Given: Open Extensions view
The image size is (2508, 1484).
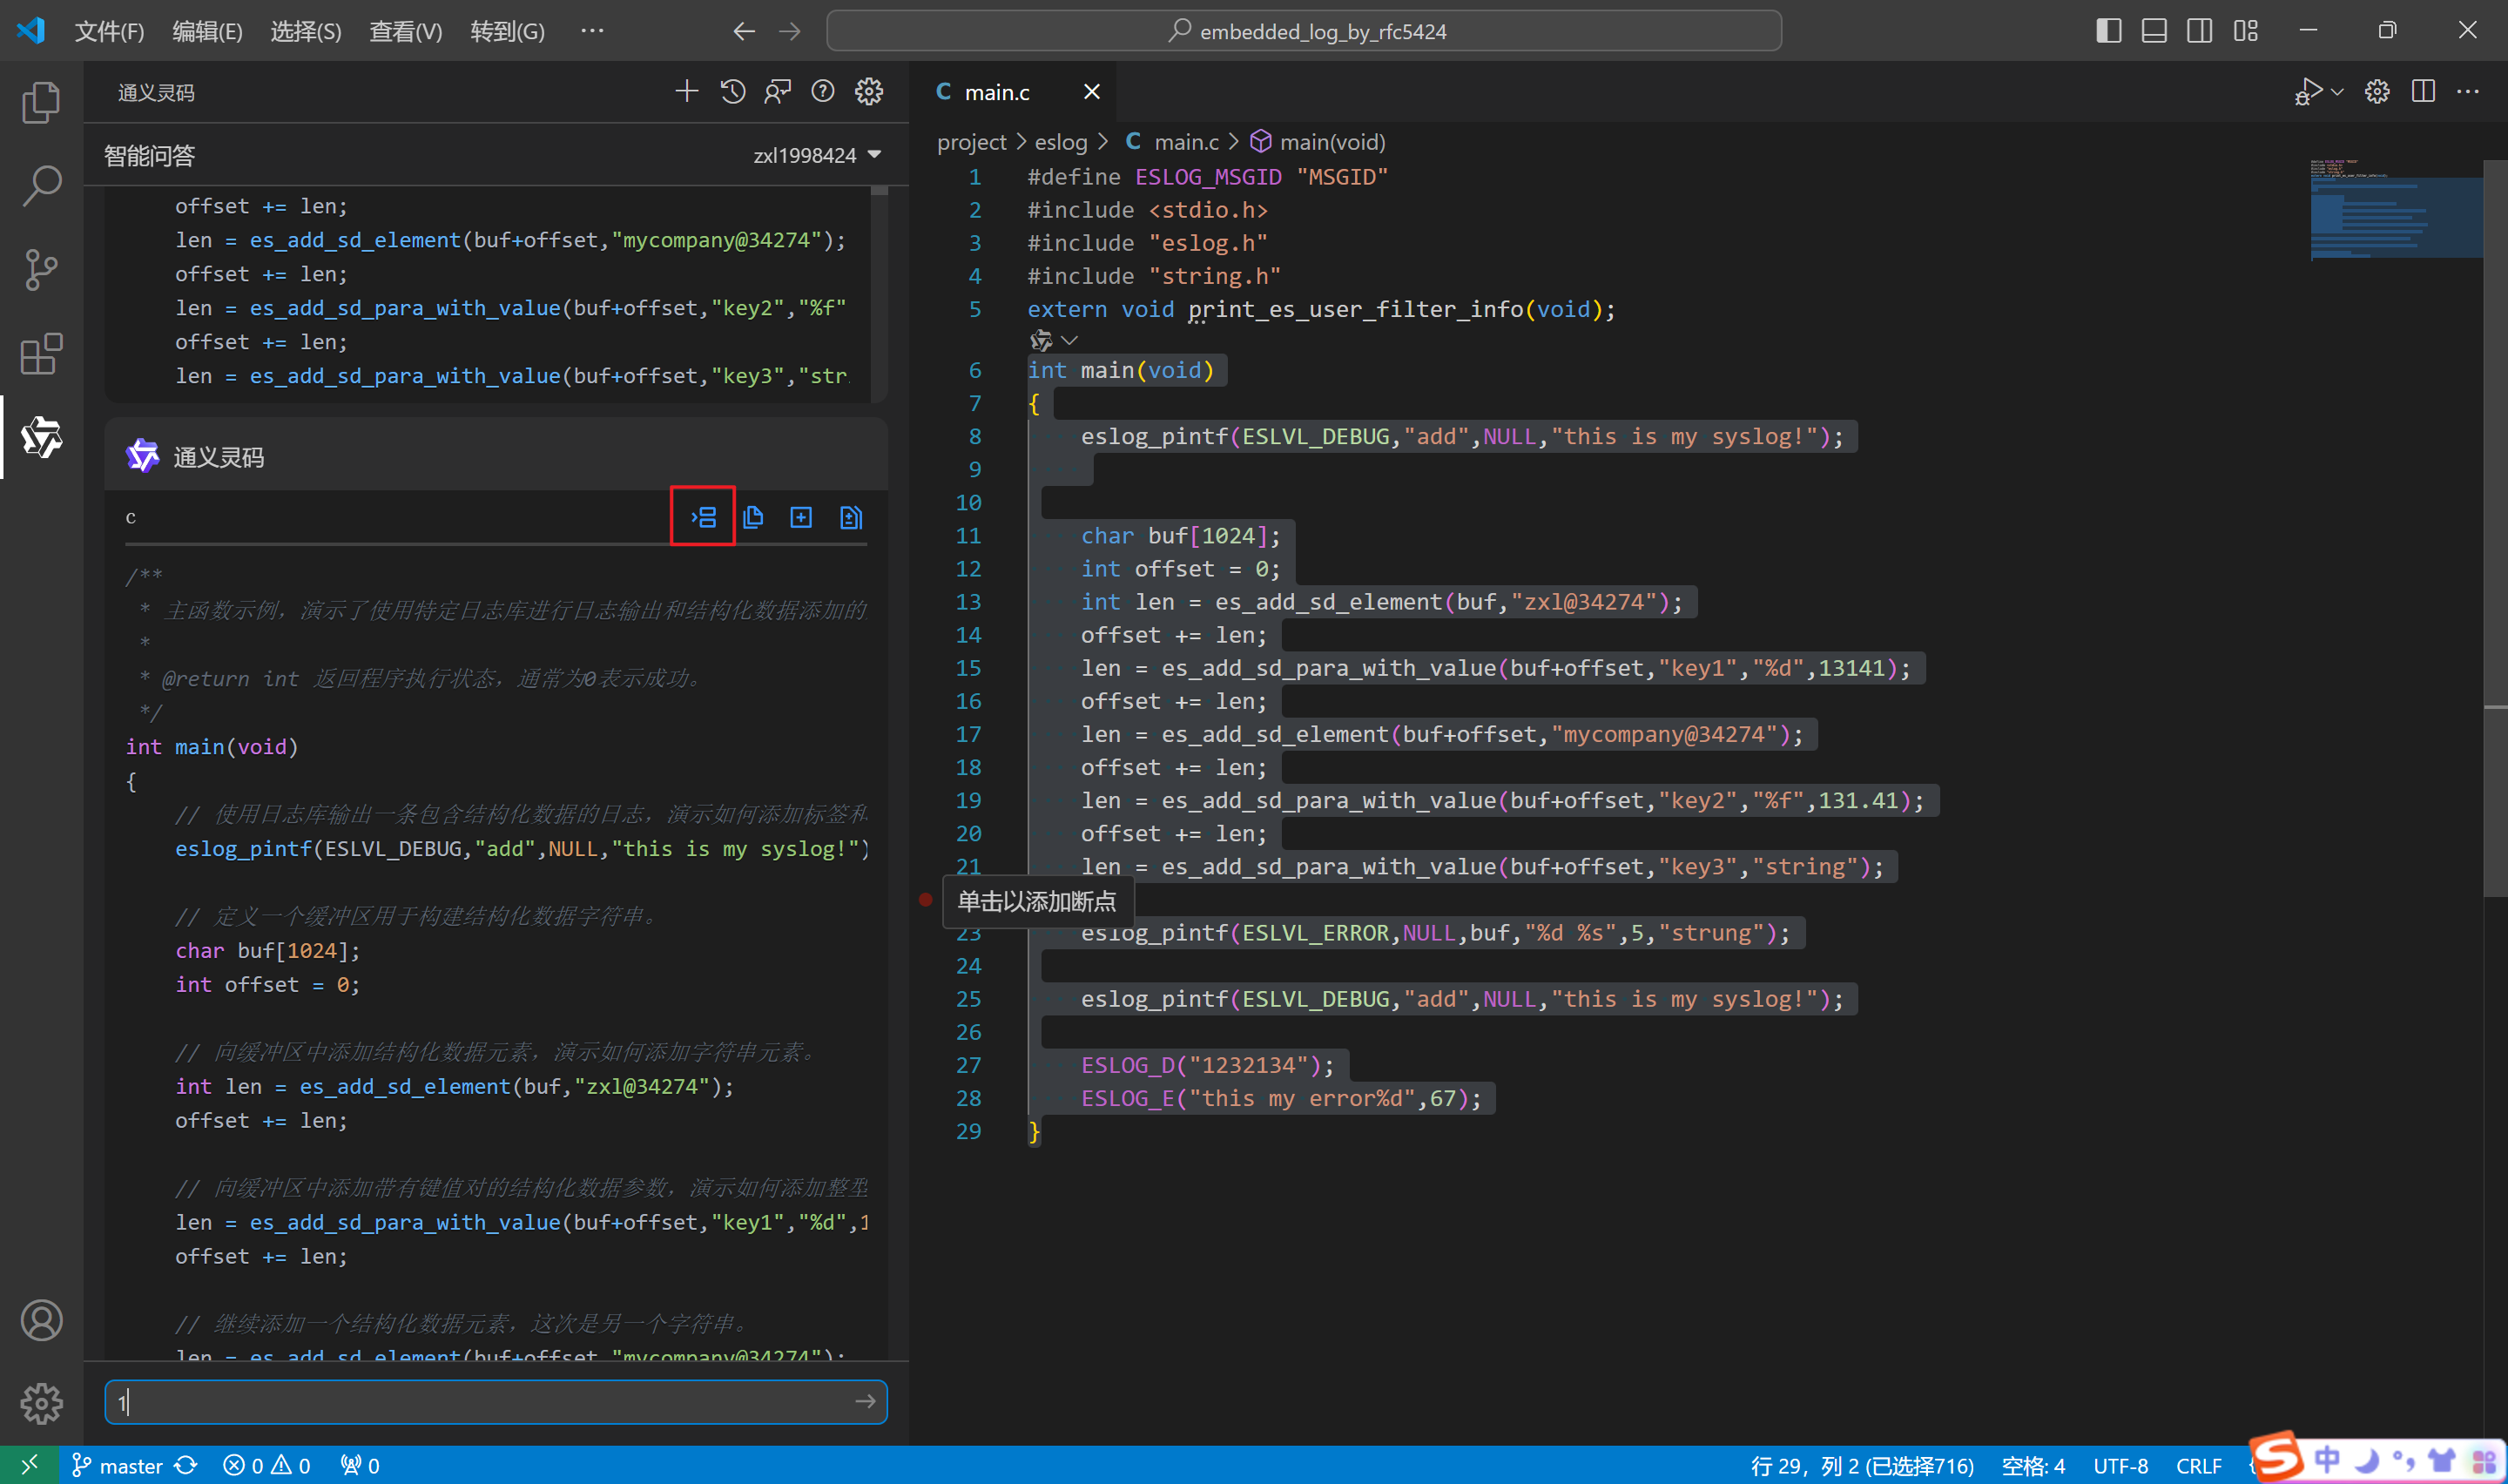Looking at the screenshot, I should pos(41,354).
